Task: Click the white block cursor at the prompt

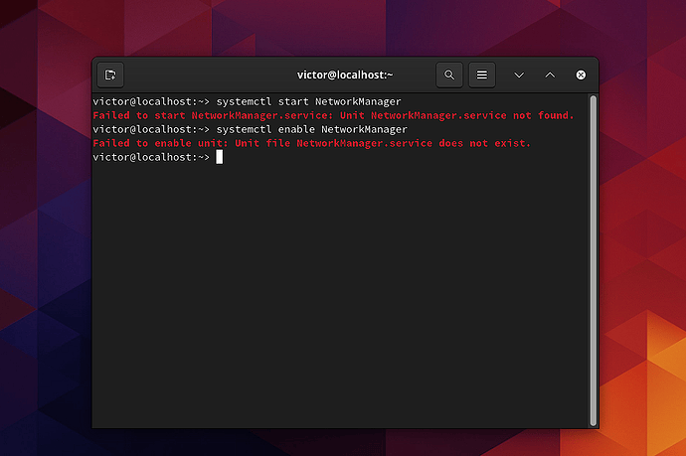Action: (x=219, y=157)
